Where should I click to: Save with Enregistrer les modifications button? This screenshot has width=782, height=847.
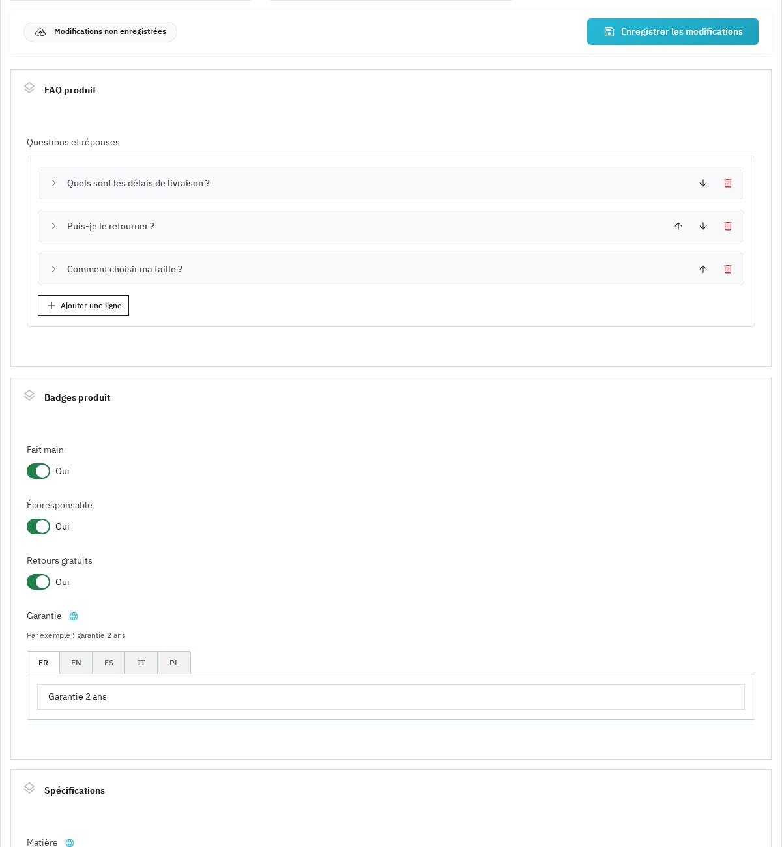[x=673, y=31]
